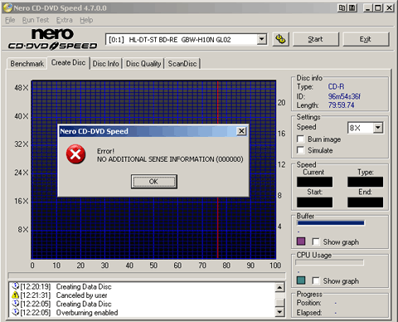Open the drive selection dropdown arrow
The image size is (398, 322).
pos(261,39)
